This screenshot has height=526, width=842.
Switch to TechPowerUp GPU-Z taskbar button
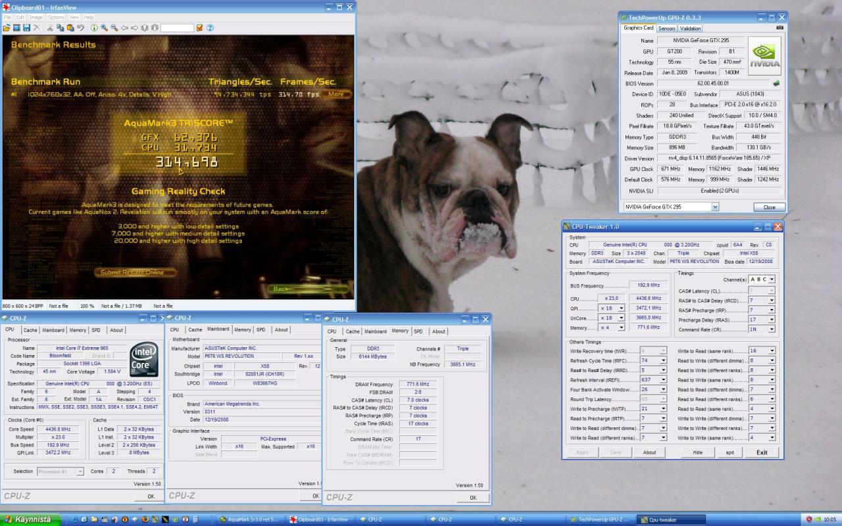602,519
